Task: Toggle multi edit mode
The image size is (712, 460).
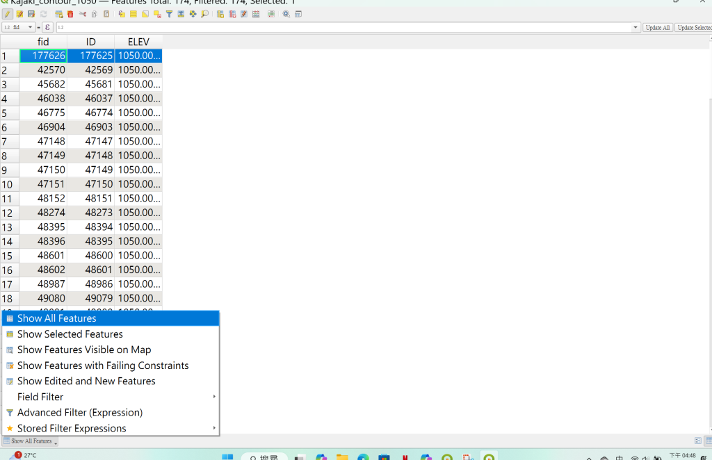Action: [19, 14]
